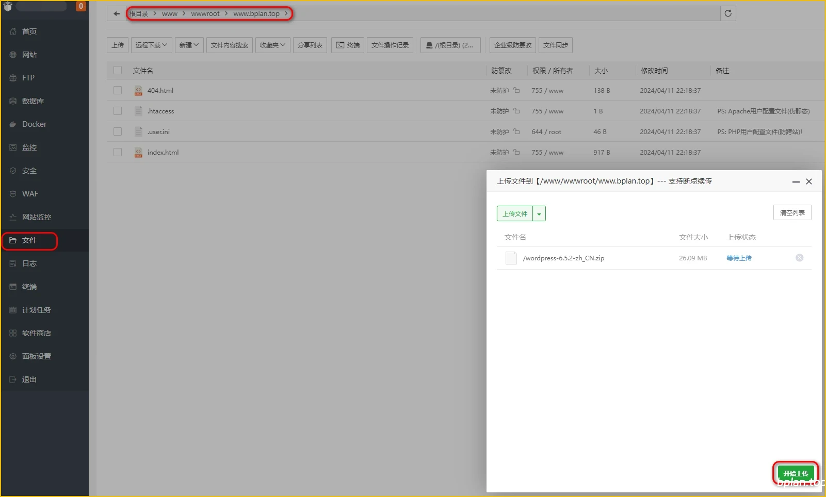Click www.bplan.top in breadcrumb path

256,14
